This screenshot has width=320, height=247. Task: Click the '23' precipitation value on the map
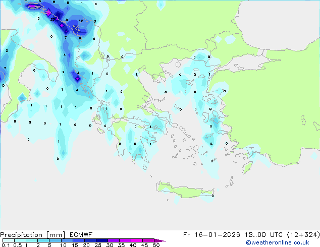coord(52,19)
